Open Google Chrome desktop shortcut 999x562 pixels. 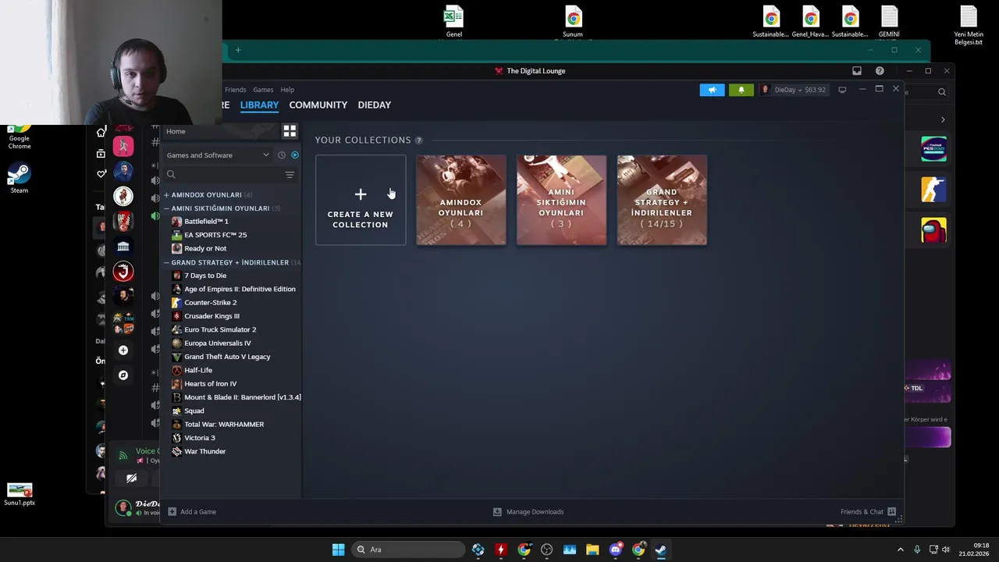(x=20, y=137)
